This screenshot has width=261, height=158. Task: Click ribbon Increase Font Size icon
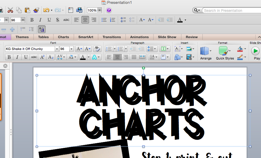(x=79, y=49)
